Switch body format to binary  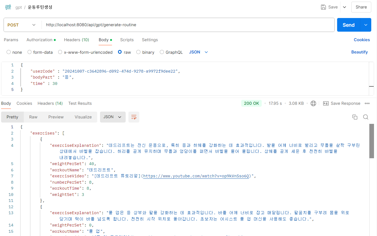click(138, 52)
